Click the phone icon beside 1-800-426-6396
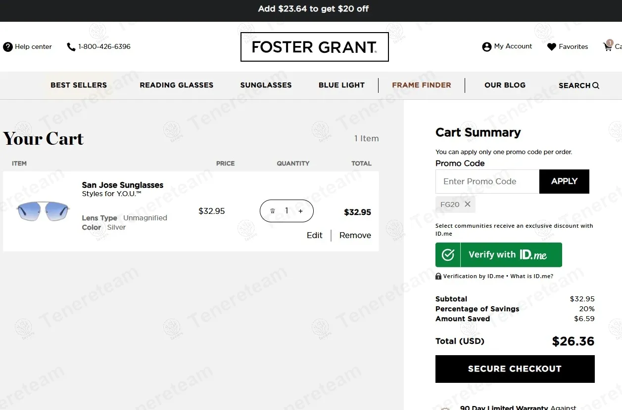This screenshot has width=622, height=410. (x=71, y=47)
